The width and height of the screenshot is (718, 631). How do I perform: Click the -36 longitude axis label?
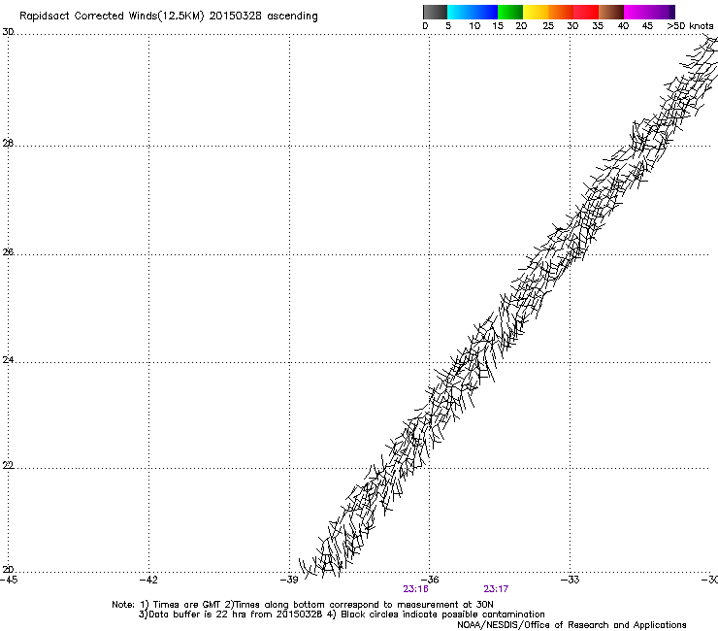coord(430,580)
